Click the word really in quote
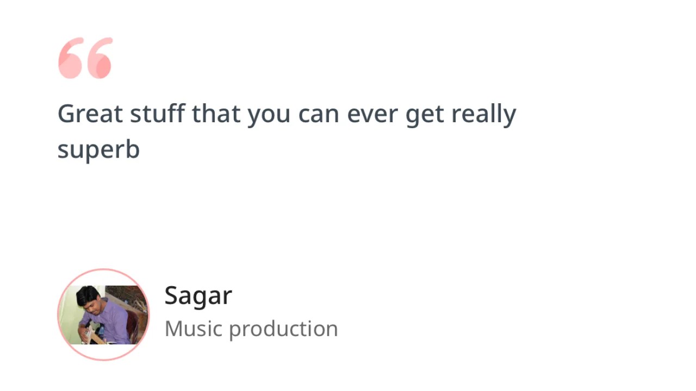 click(x=483, y=115)
